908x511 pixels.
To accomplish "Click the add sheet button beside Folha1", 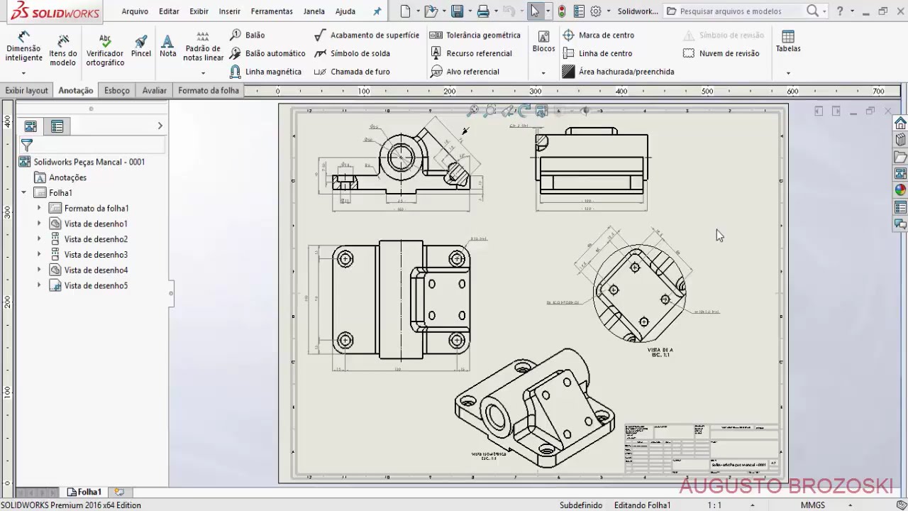I will click(x=119, y=492).
